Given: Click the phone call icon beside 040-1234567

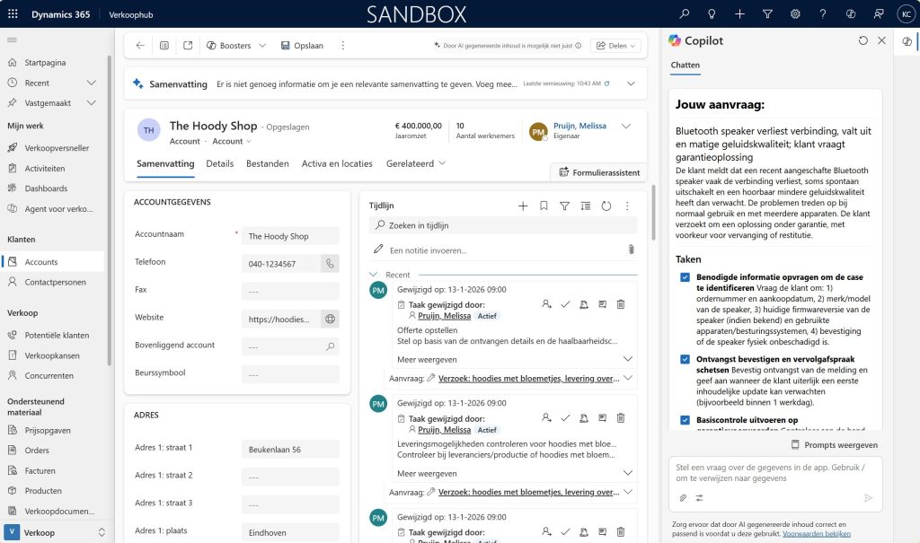Looking at the screenshot, I should pos(330,263).
